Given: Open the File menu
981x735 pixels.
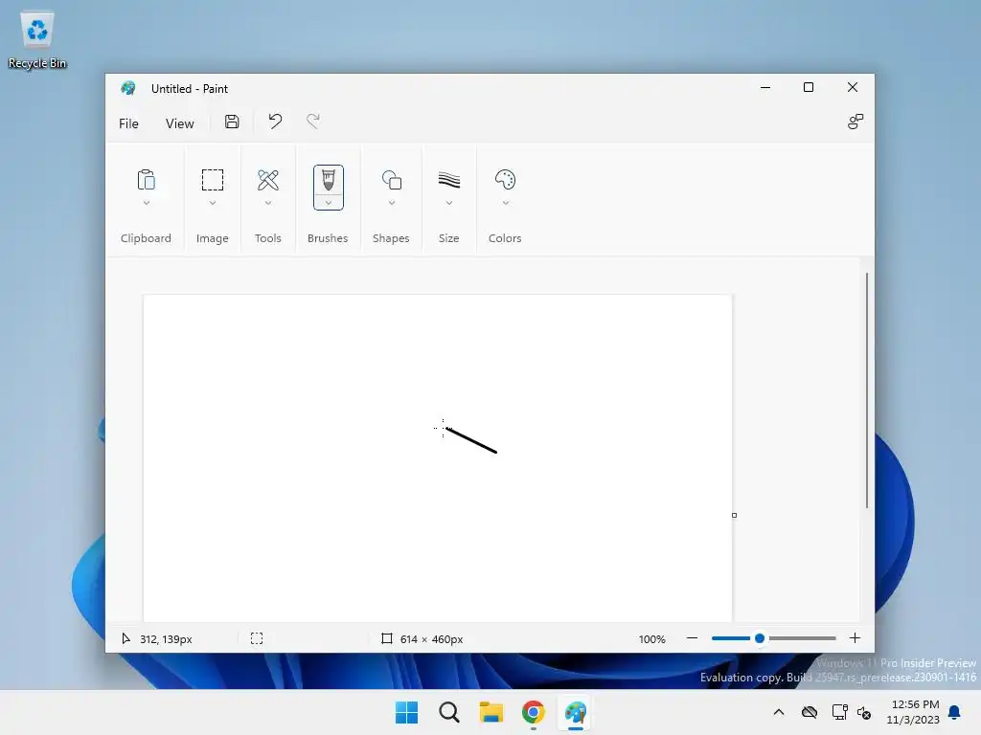Looking at the screenshot, I should pos(128,123).
